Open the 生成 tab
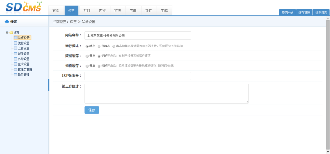Screen dimensions: 330x154 164,11
